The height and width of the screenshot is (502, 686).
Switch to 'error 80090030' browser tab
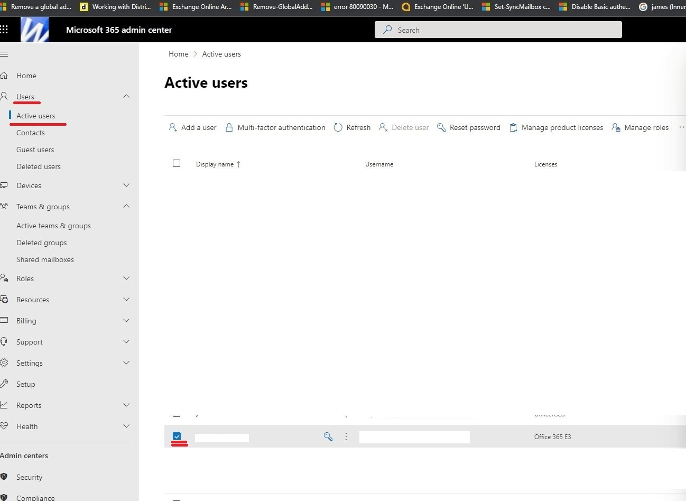[358, 7]
